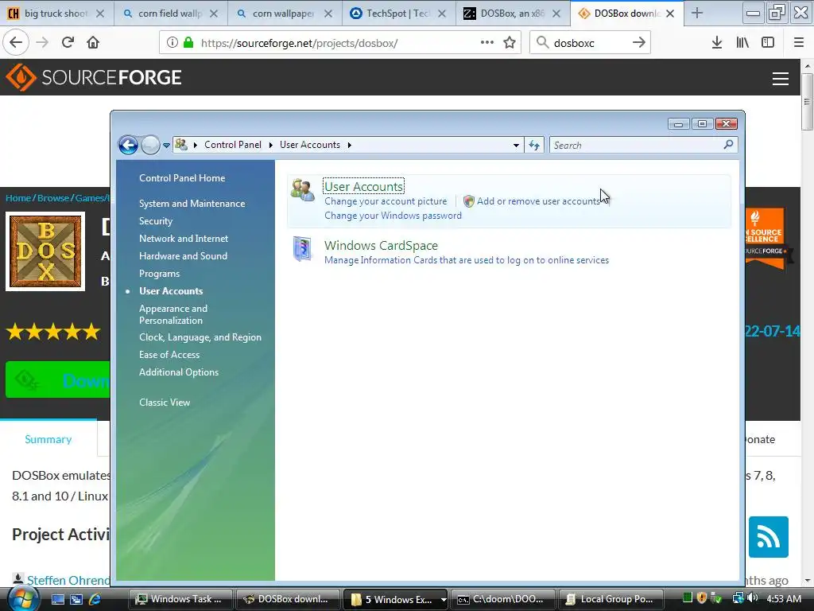
Task: Click the volume icon in system tray
Action: (753, 598)
